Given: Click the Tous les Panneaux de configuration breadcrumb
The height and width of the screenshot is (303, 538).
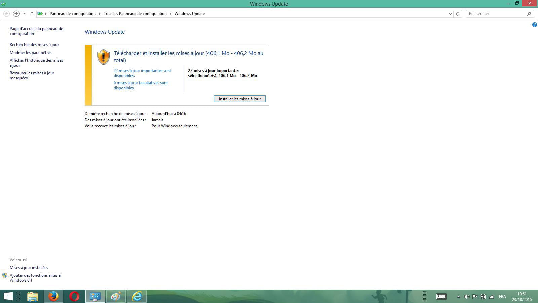Looking at the screenshot, I should pyautogui.click(x=135, y=14).
